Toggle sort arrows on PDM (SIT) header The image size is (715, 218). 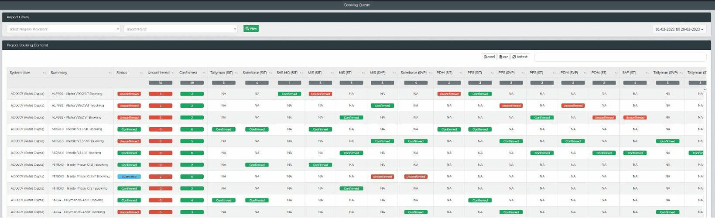pyautogui.click(x=461, y=73)
